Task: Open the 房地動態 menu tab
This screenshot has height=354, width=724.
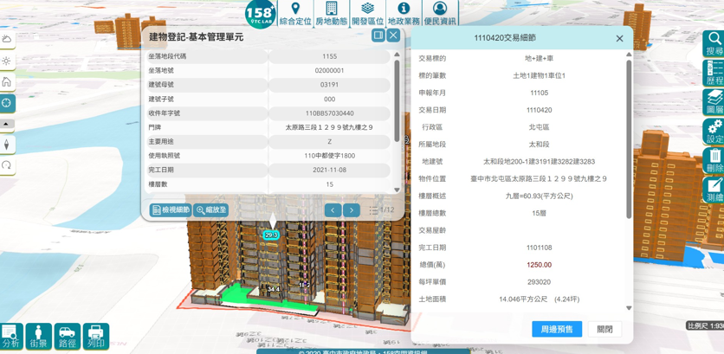Action: click(331, 14)
